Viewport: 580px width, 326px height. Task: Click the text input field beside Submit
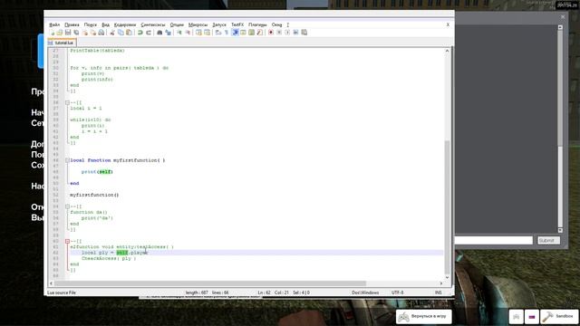(493, 241)
